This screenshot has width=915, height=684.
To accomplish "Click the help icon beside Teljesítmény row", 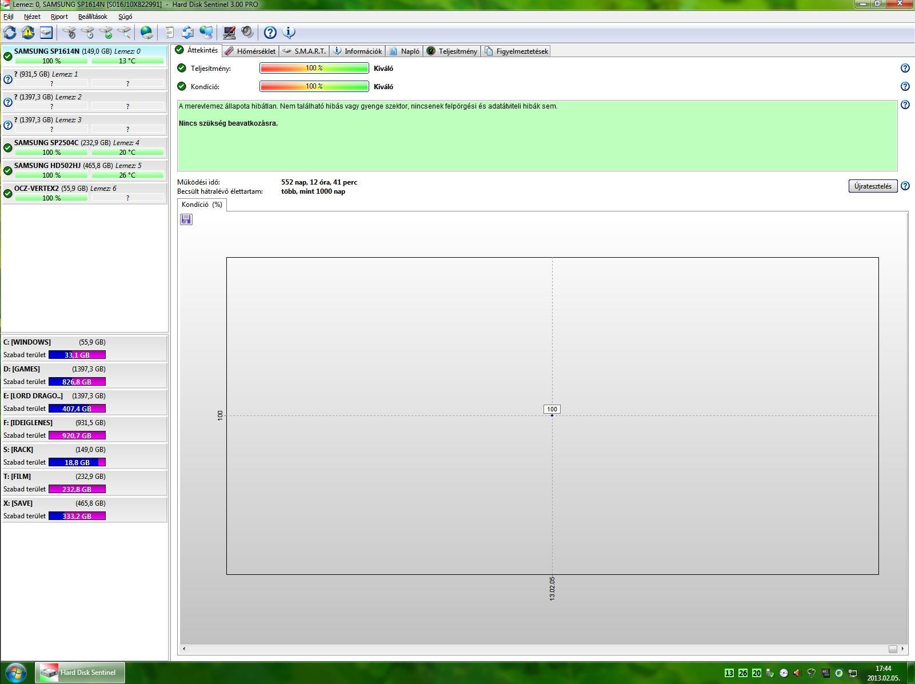I will [905, 68].
